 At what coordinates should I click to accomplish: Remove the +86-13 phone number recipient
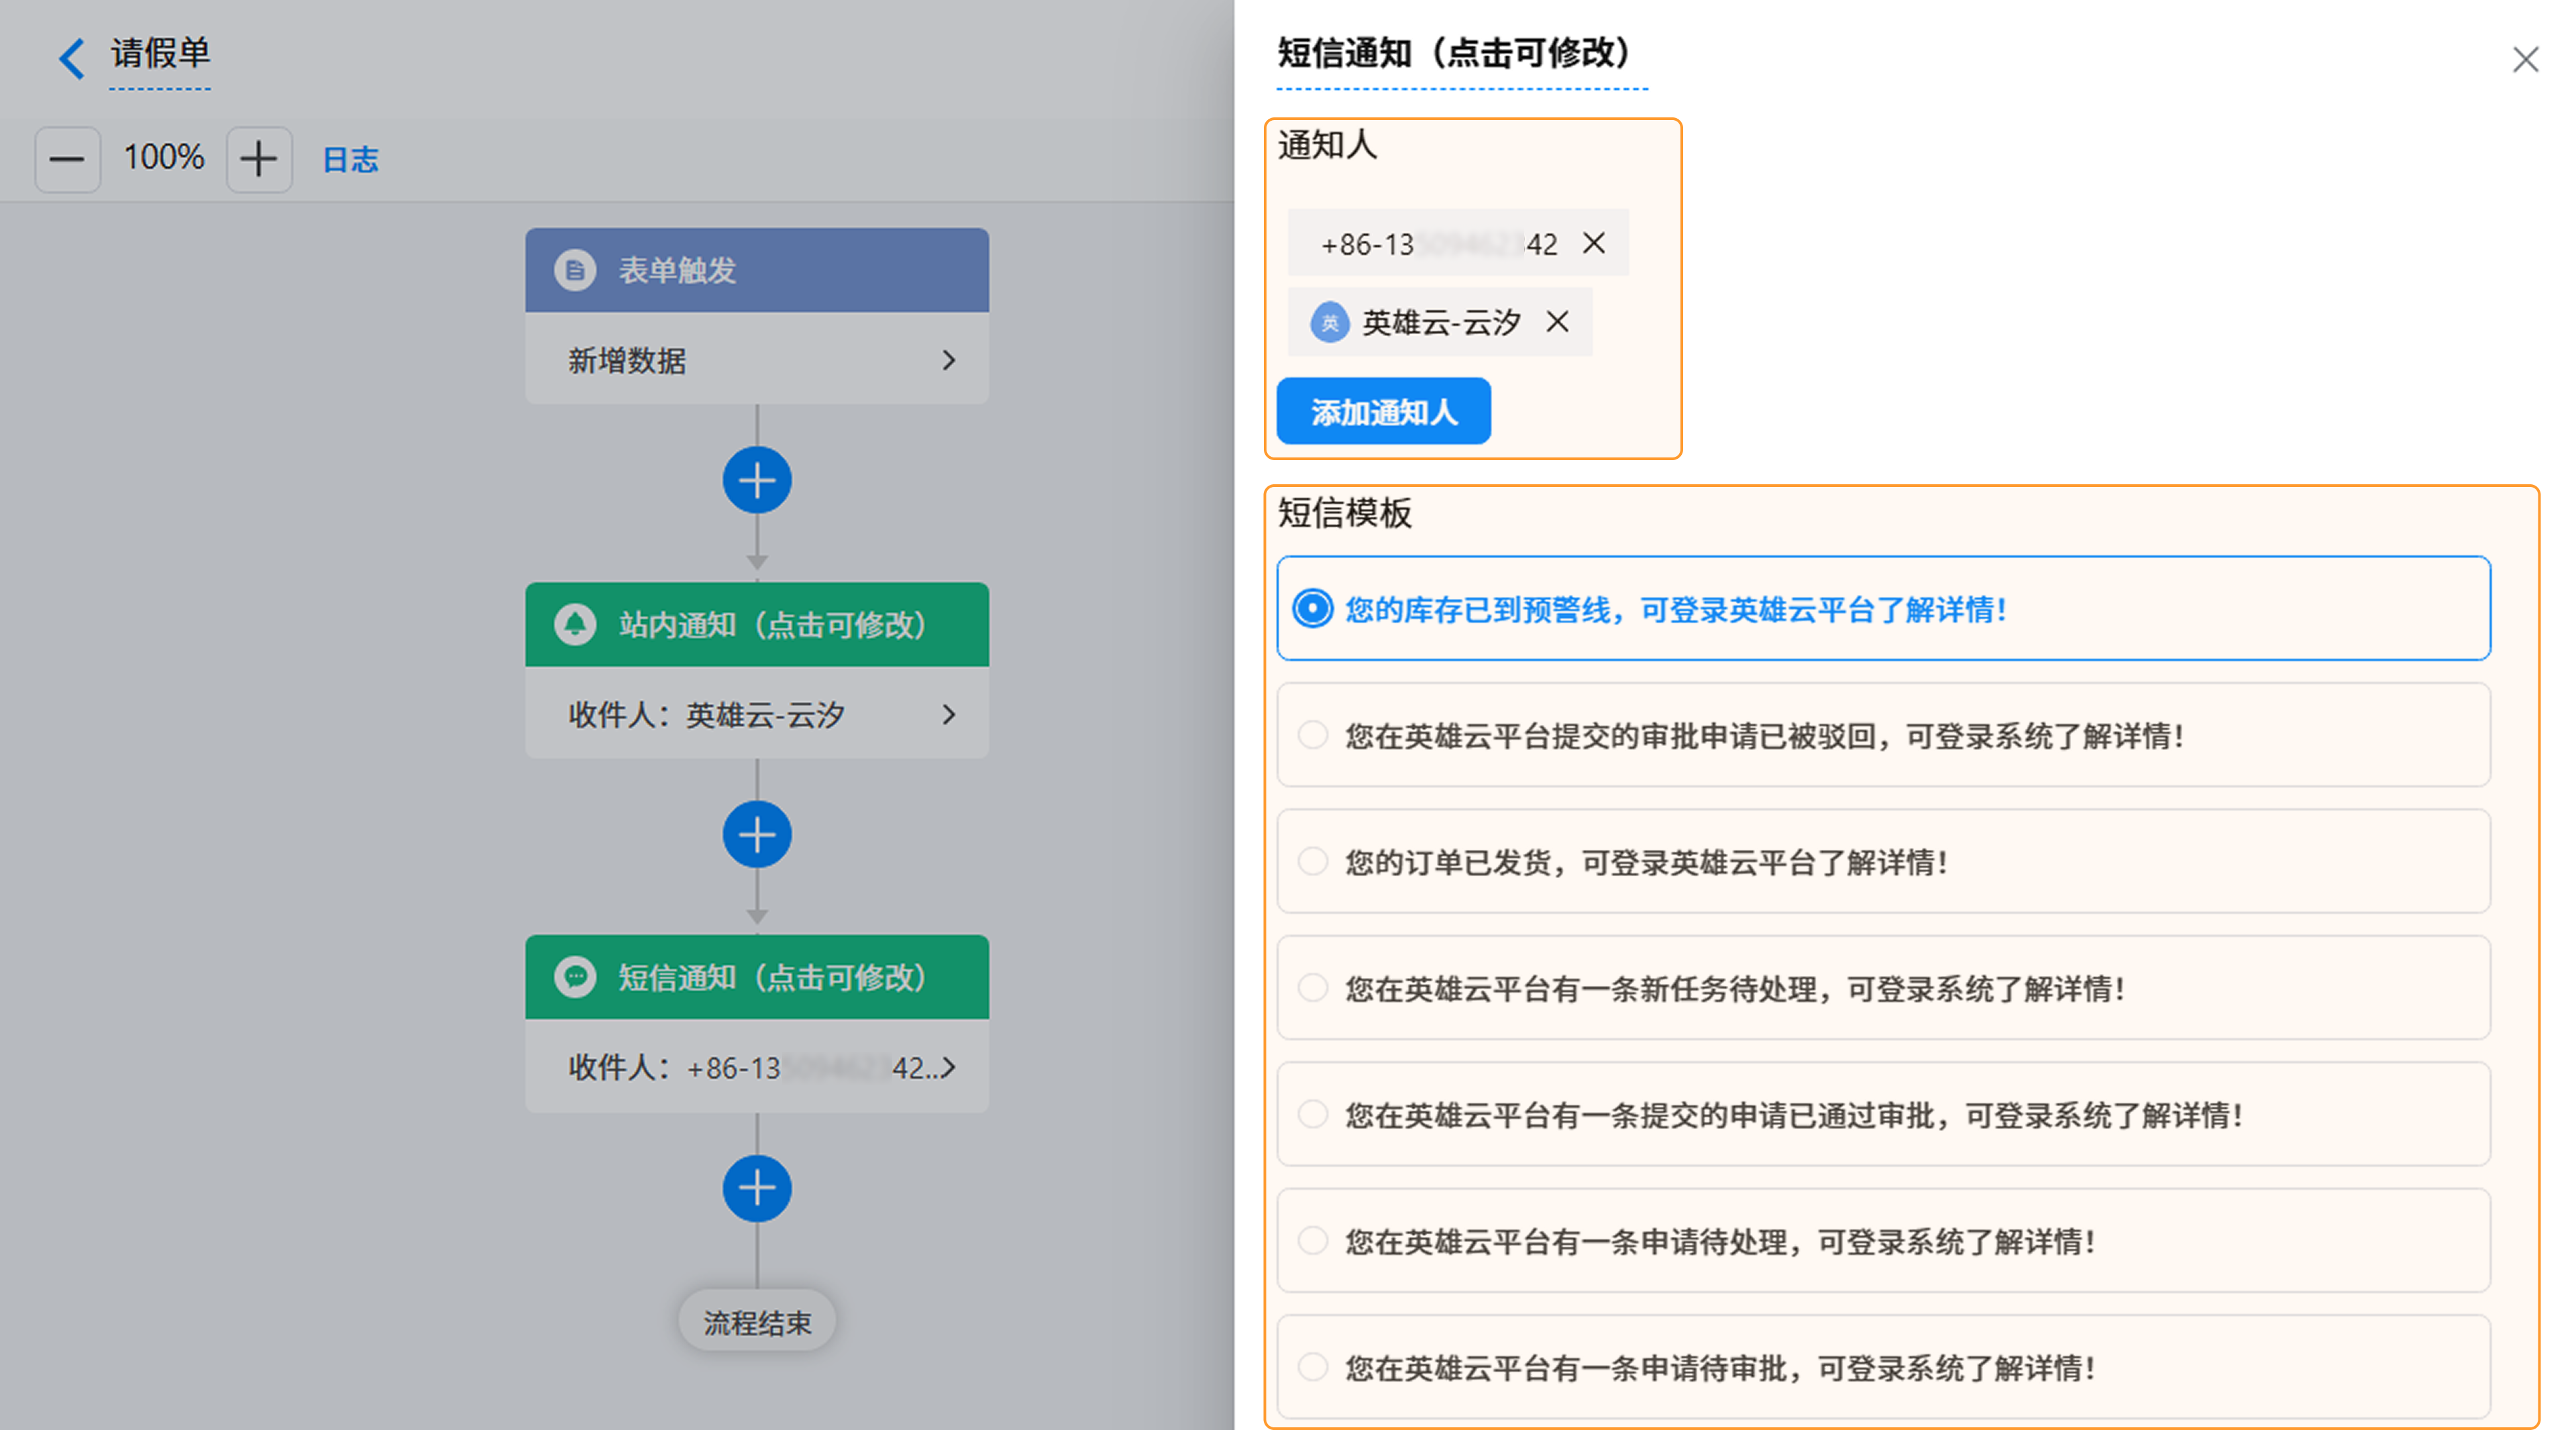pos(1594,243)
